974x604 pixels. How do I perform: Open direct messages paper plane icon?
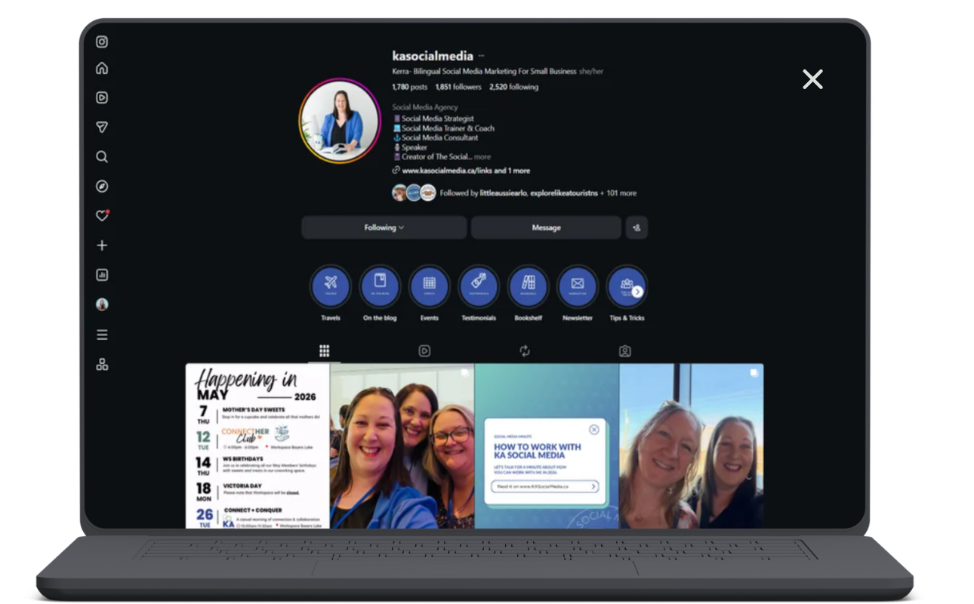[x=102, y=128]
